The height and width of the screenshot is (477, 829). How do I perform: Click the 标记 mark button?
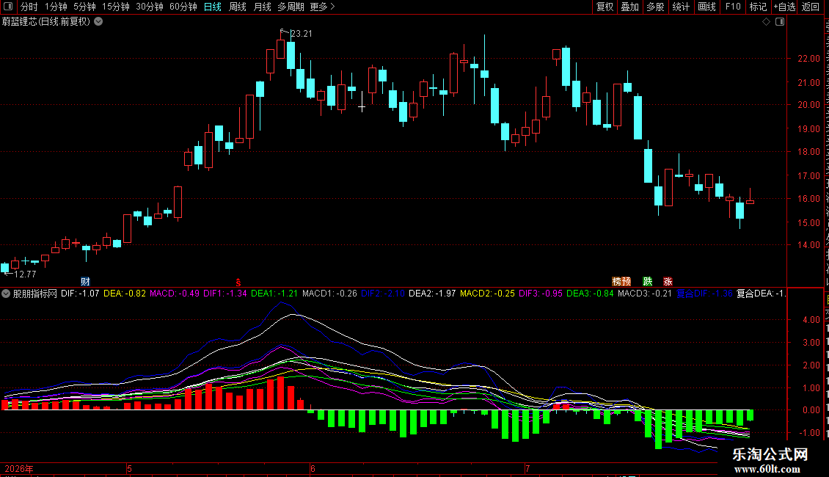click(758, 7)
